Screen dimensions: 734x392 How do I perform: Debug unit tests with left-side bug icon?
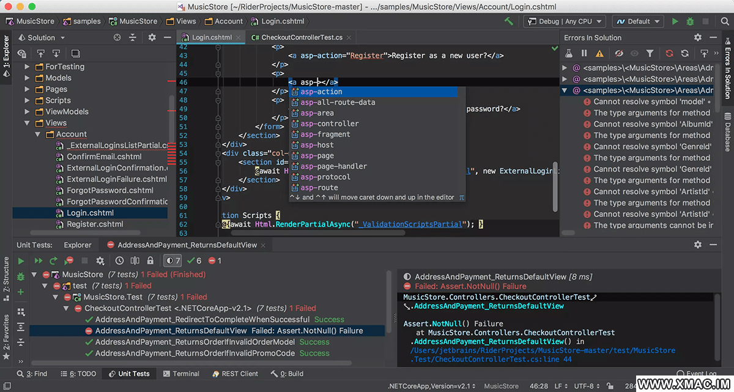click(21, 276)
